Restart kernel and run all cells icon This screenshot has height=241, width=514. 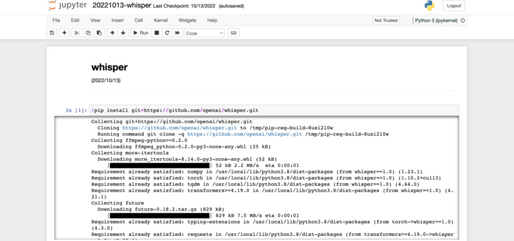[177, 33]
